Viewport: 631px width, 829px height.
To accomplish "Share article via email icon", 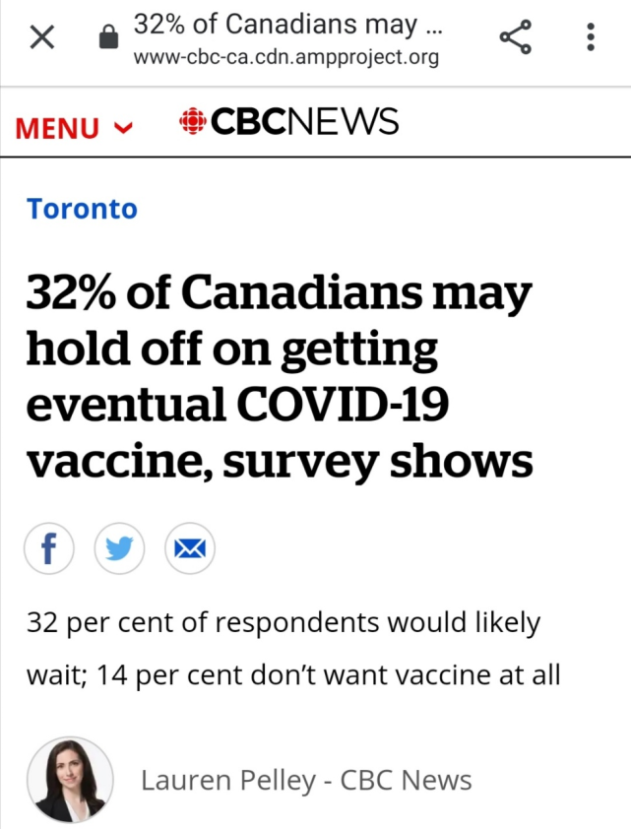I will click(x=190, y=548).
